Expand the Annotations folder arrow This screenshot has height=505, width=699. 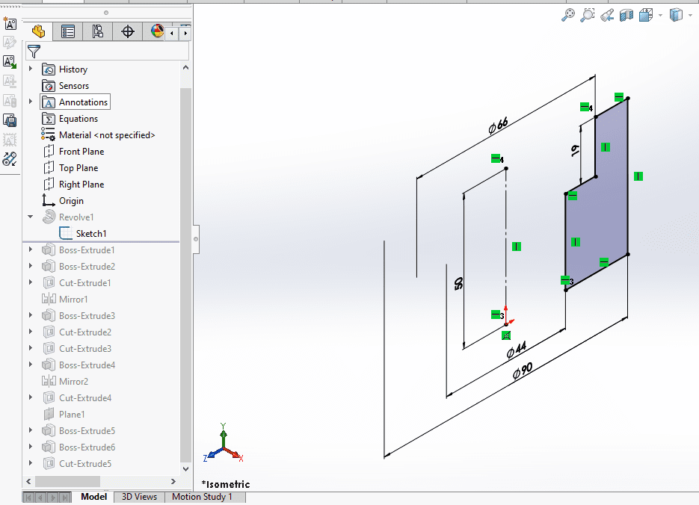tap(30, 102)
